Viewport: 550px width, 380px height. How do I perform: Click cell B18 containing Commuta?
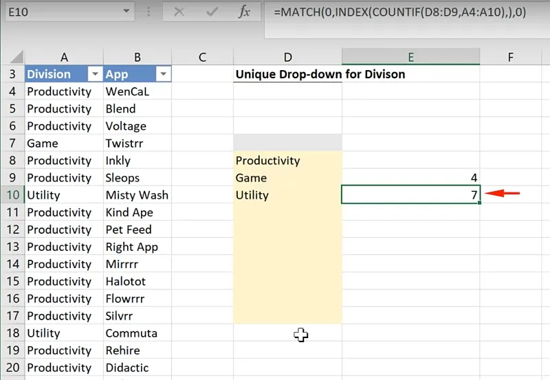click(137, 333)
